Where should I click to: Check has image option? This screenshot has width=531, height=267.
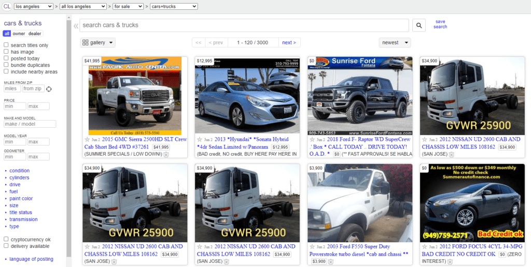[x=6, y=52]
